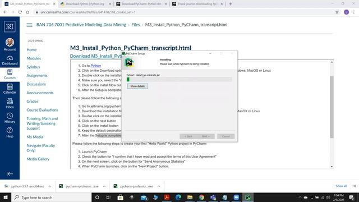The height and width of the screenshot is (202, 359).
Task: Open Home in course navigation
Action: pyautogui.click(x=31, y=50)
